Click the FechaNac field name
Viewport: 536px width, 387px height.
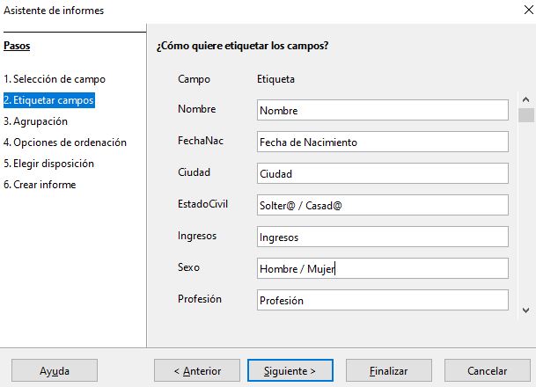coord(201,141)
